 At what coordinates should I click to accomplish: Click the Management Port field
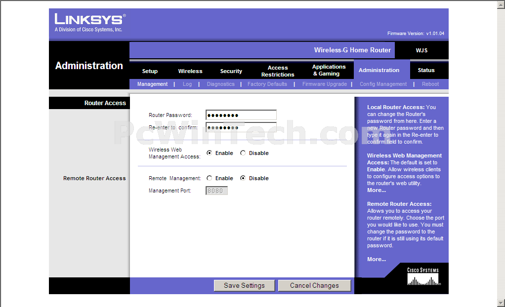[x=216, y=191]
